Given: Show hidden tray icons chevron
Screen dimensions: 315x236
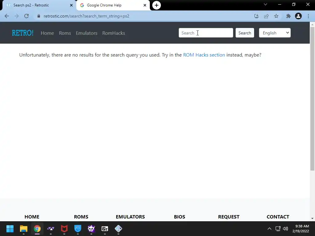Looking at the screenshot, I should (269, 229).
